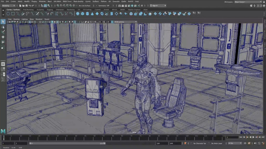Open the sRGB gamma color space dropdown
Viewport: 266px width, 149px height.
pos(125,22)
